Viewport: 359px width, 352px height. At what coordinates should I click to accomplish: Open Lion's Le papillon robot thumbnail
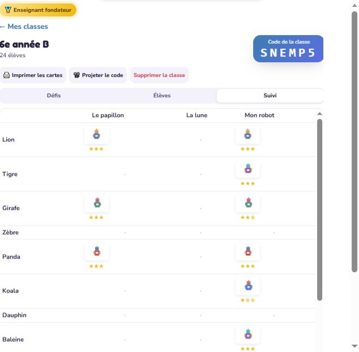[96, 135]
